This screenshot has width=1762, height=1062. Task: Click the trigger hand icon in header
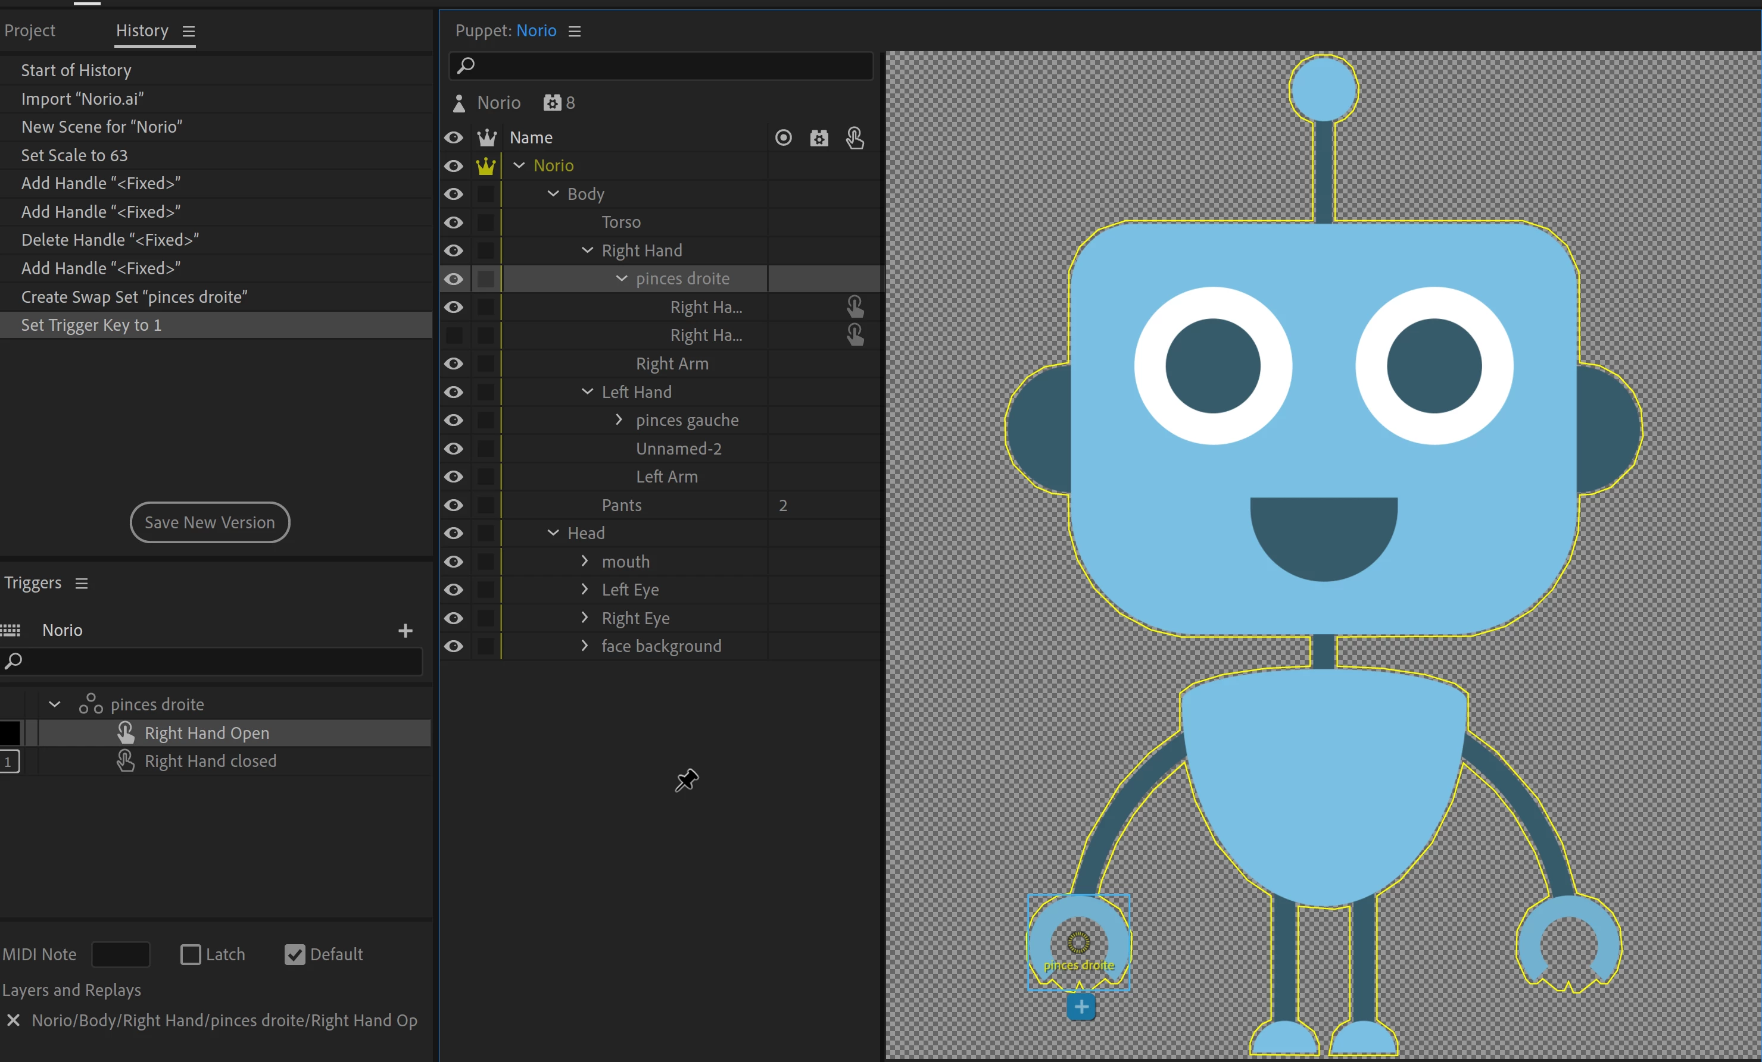coord(855,137)
